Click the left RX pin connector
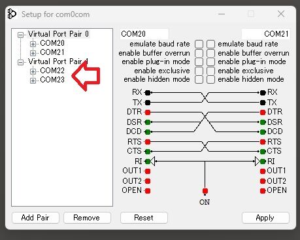 tap(148, 93)
